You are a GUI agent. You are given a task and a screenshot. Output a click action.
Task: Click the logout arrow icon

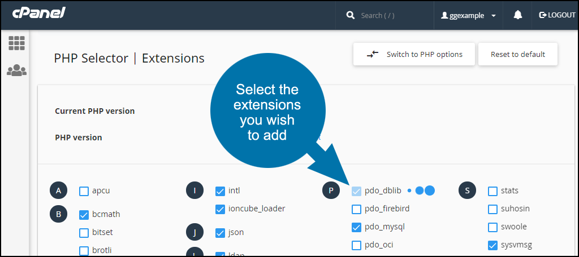coord(543,15)
